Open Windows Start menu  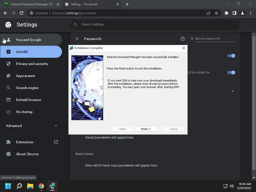click(8, 186)
